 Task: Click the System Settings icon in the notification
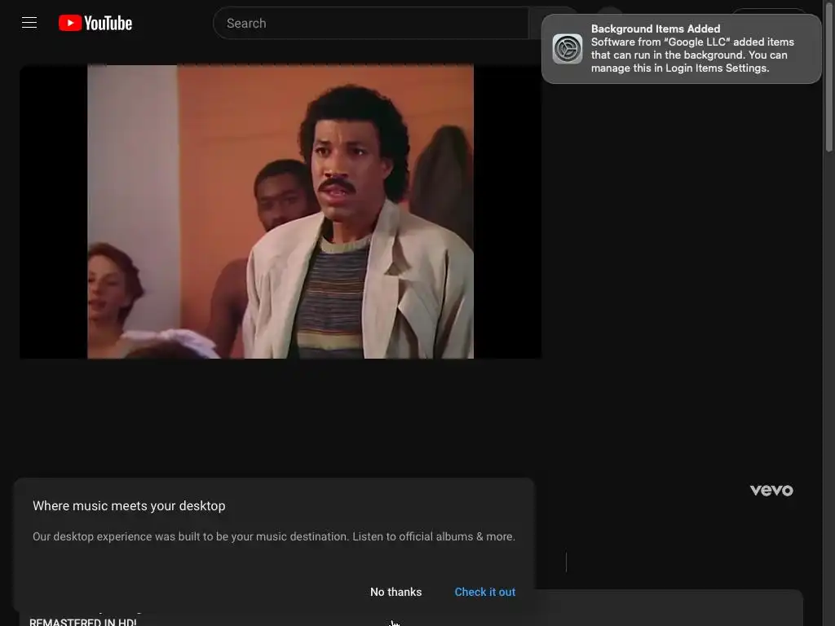(x=568, y=48)
